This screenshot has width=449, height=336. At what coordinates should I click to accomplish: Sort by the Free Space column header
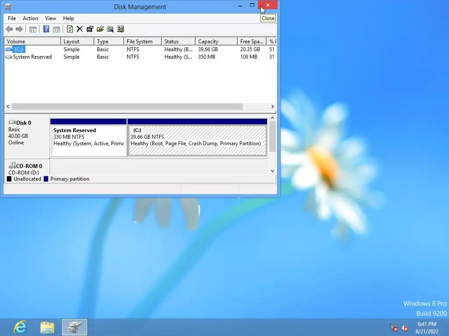pyautogui.click(x=252, y=42)
